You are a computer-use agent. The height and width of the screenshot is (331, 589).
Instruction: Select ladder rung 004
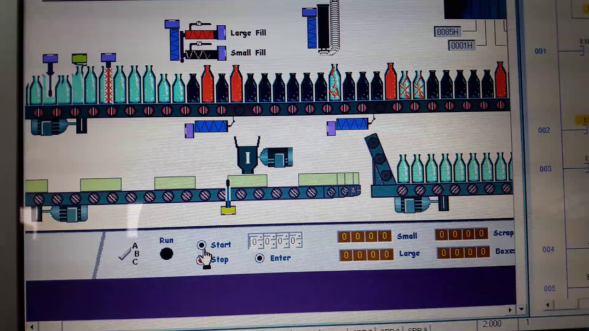[x=548, y=249]
